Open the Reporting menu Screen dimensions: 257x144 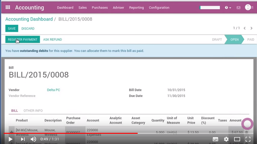tap(136, 8)
